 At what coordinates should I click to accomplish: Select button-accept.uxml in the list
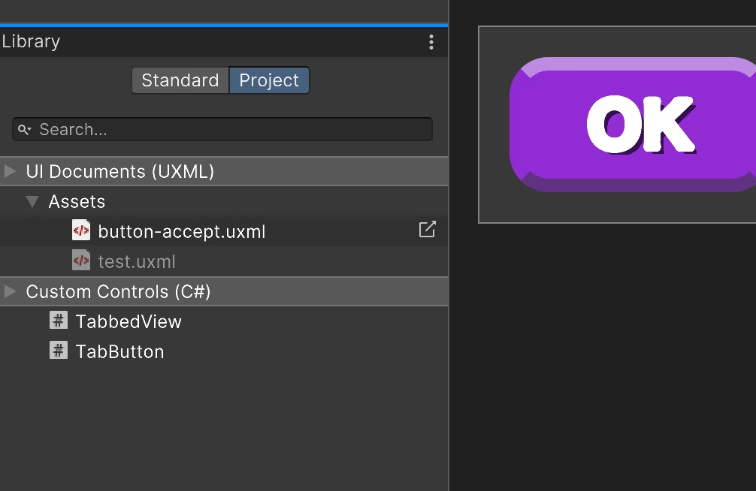point(182,231)
